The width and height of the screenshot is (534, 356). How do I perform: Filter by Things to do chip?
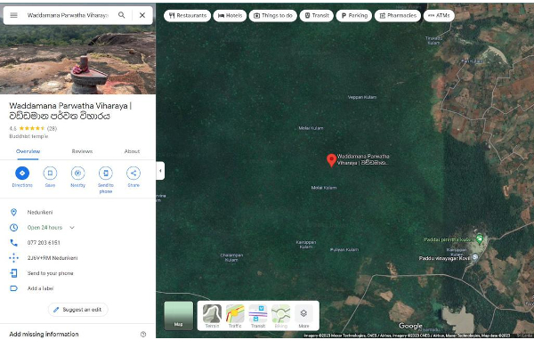(273, 16)
